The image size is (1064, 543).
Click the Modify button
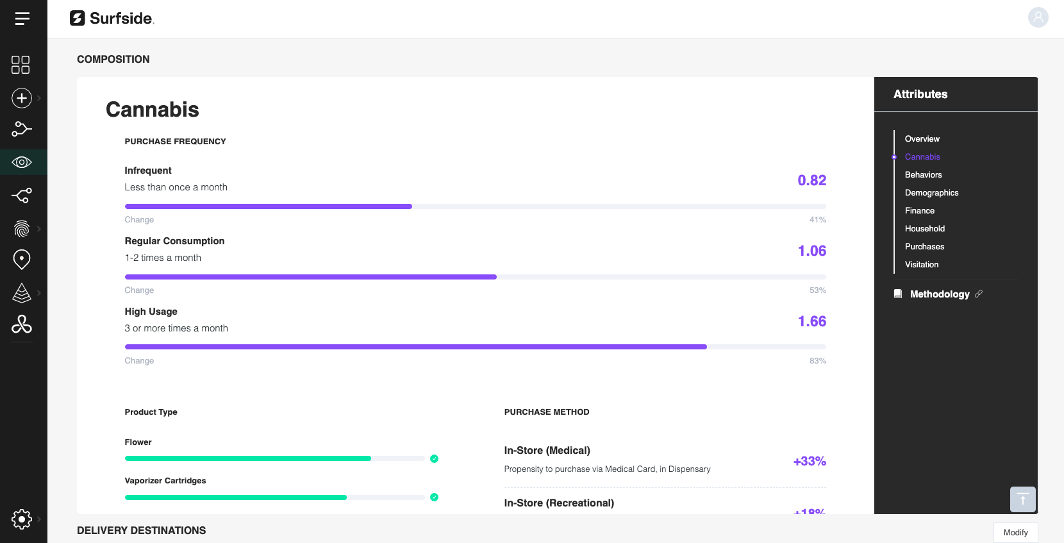pyautogui.click(x=1015, y=532)
